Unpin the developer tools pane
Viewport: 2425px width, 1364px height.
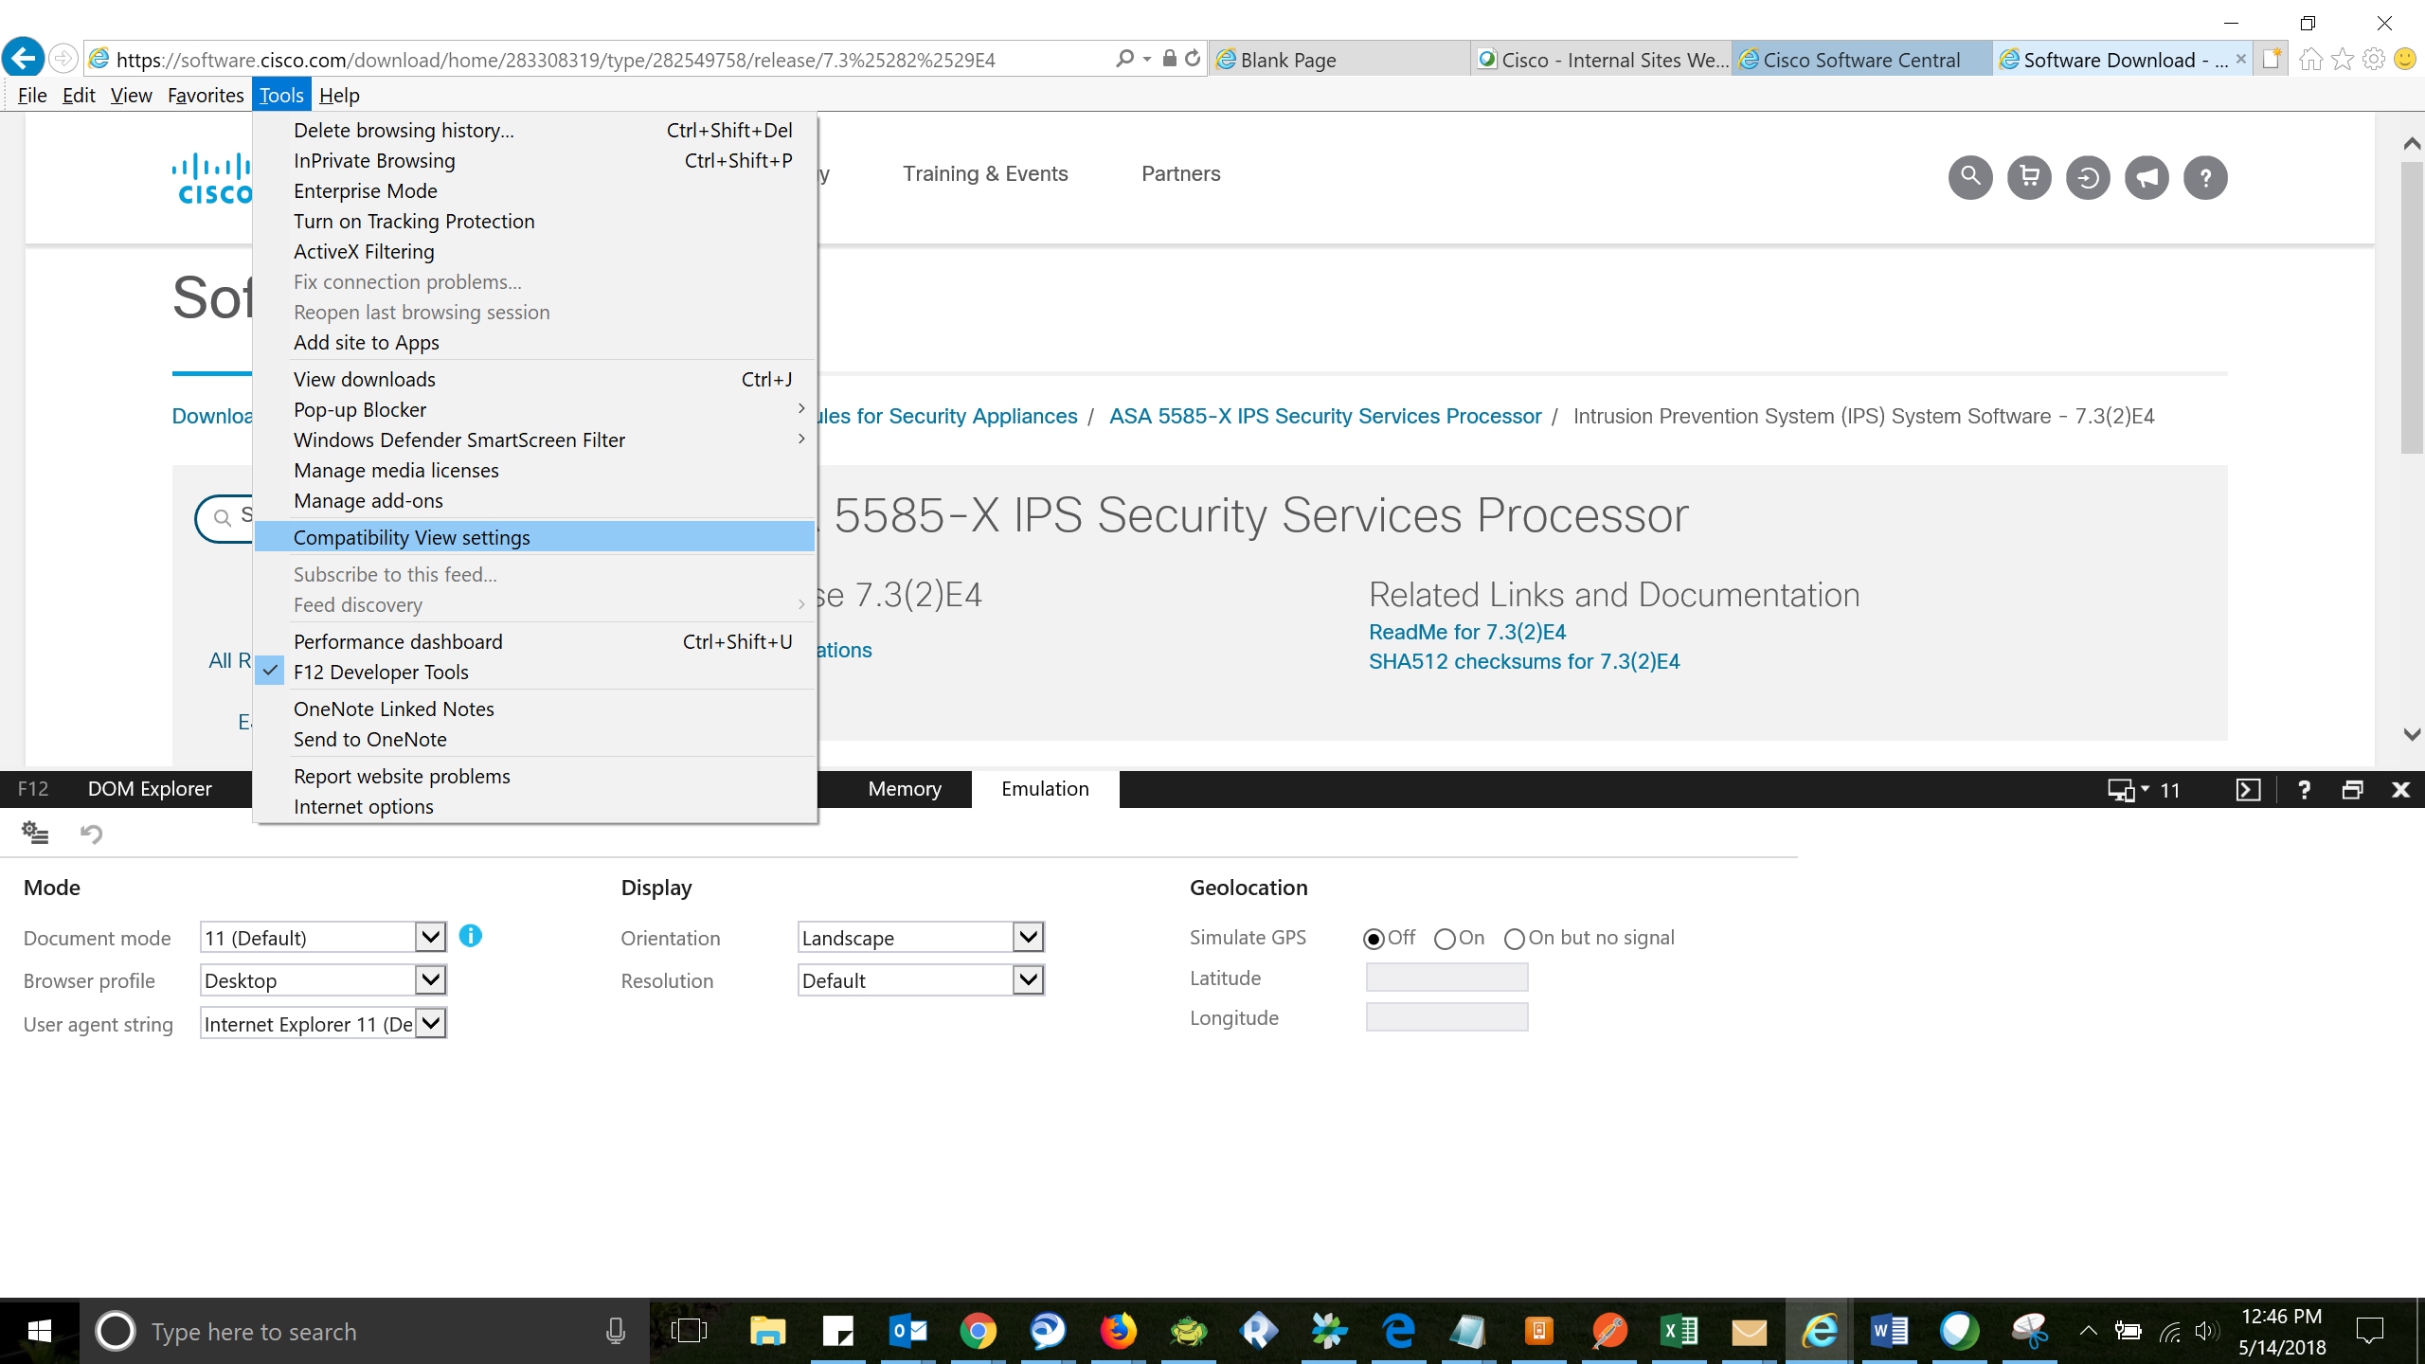[x=2352, y=789]
